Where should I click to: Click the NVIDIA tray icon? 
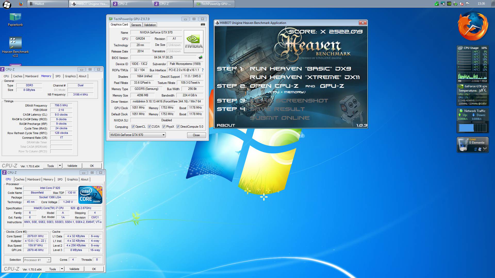pos(449,4)
